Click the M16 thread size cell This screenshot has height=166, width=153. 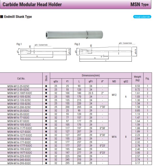point(114,137)
